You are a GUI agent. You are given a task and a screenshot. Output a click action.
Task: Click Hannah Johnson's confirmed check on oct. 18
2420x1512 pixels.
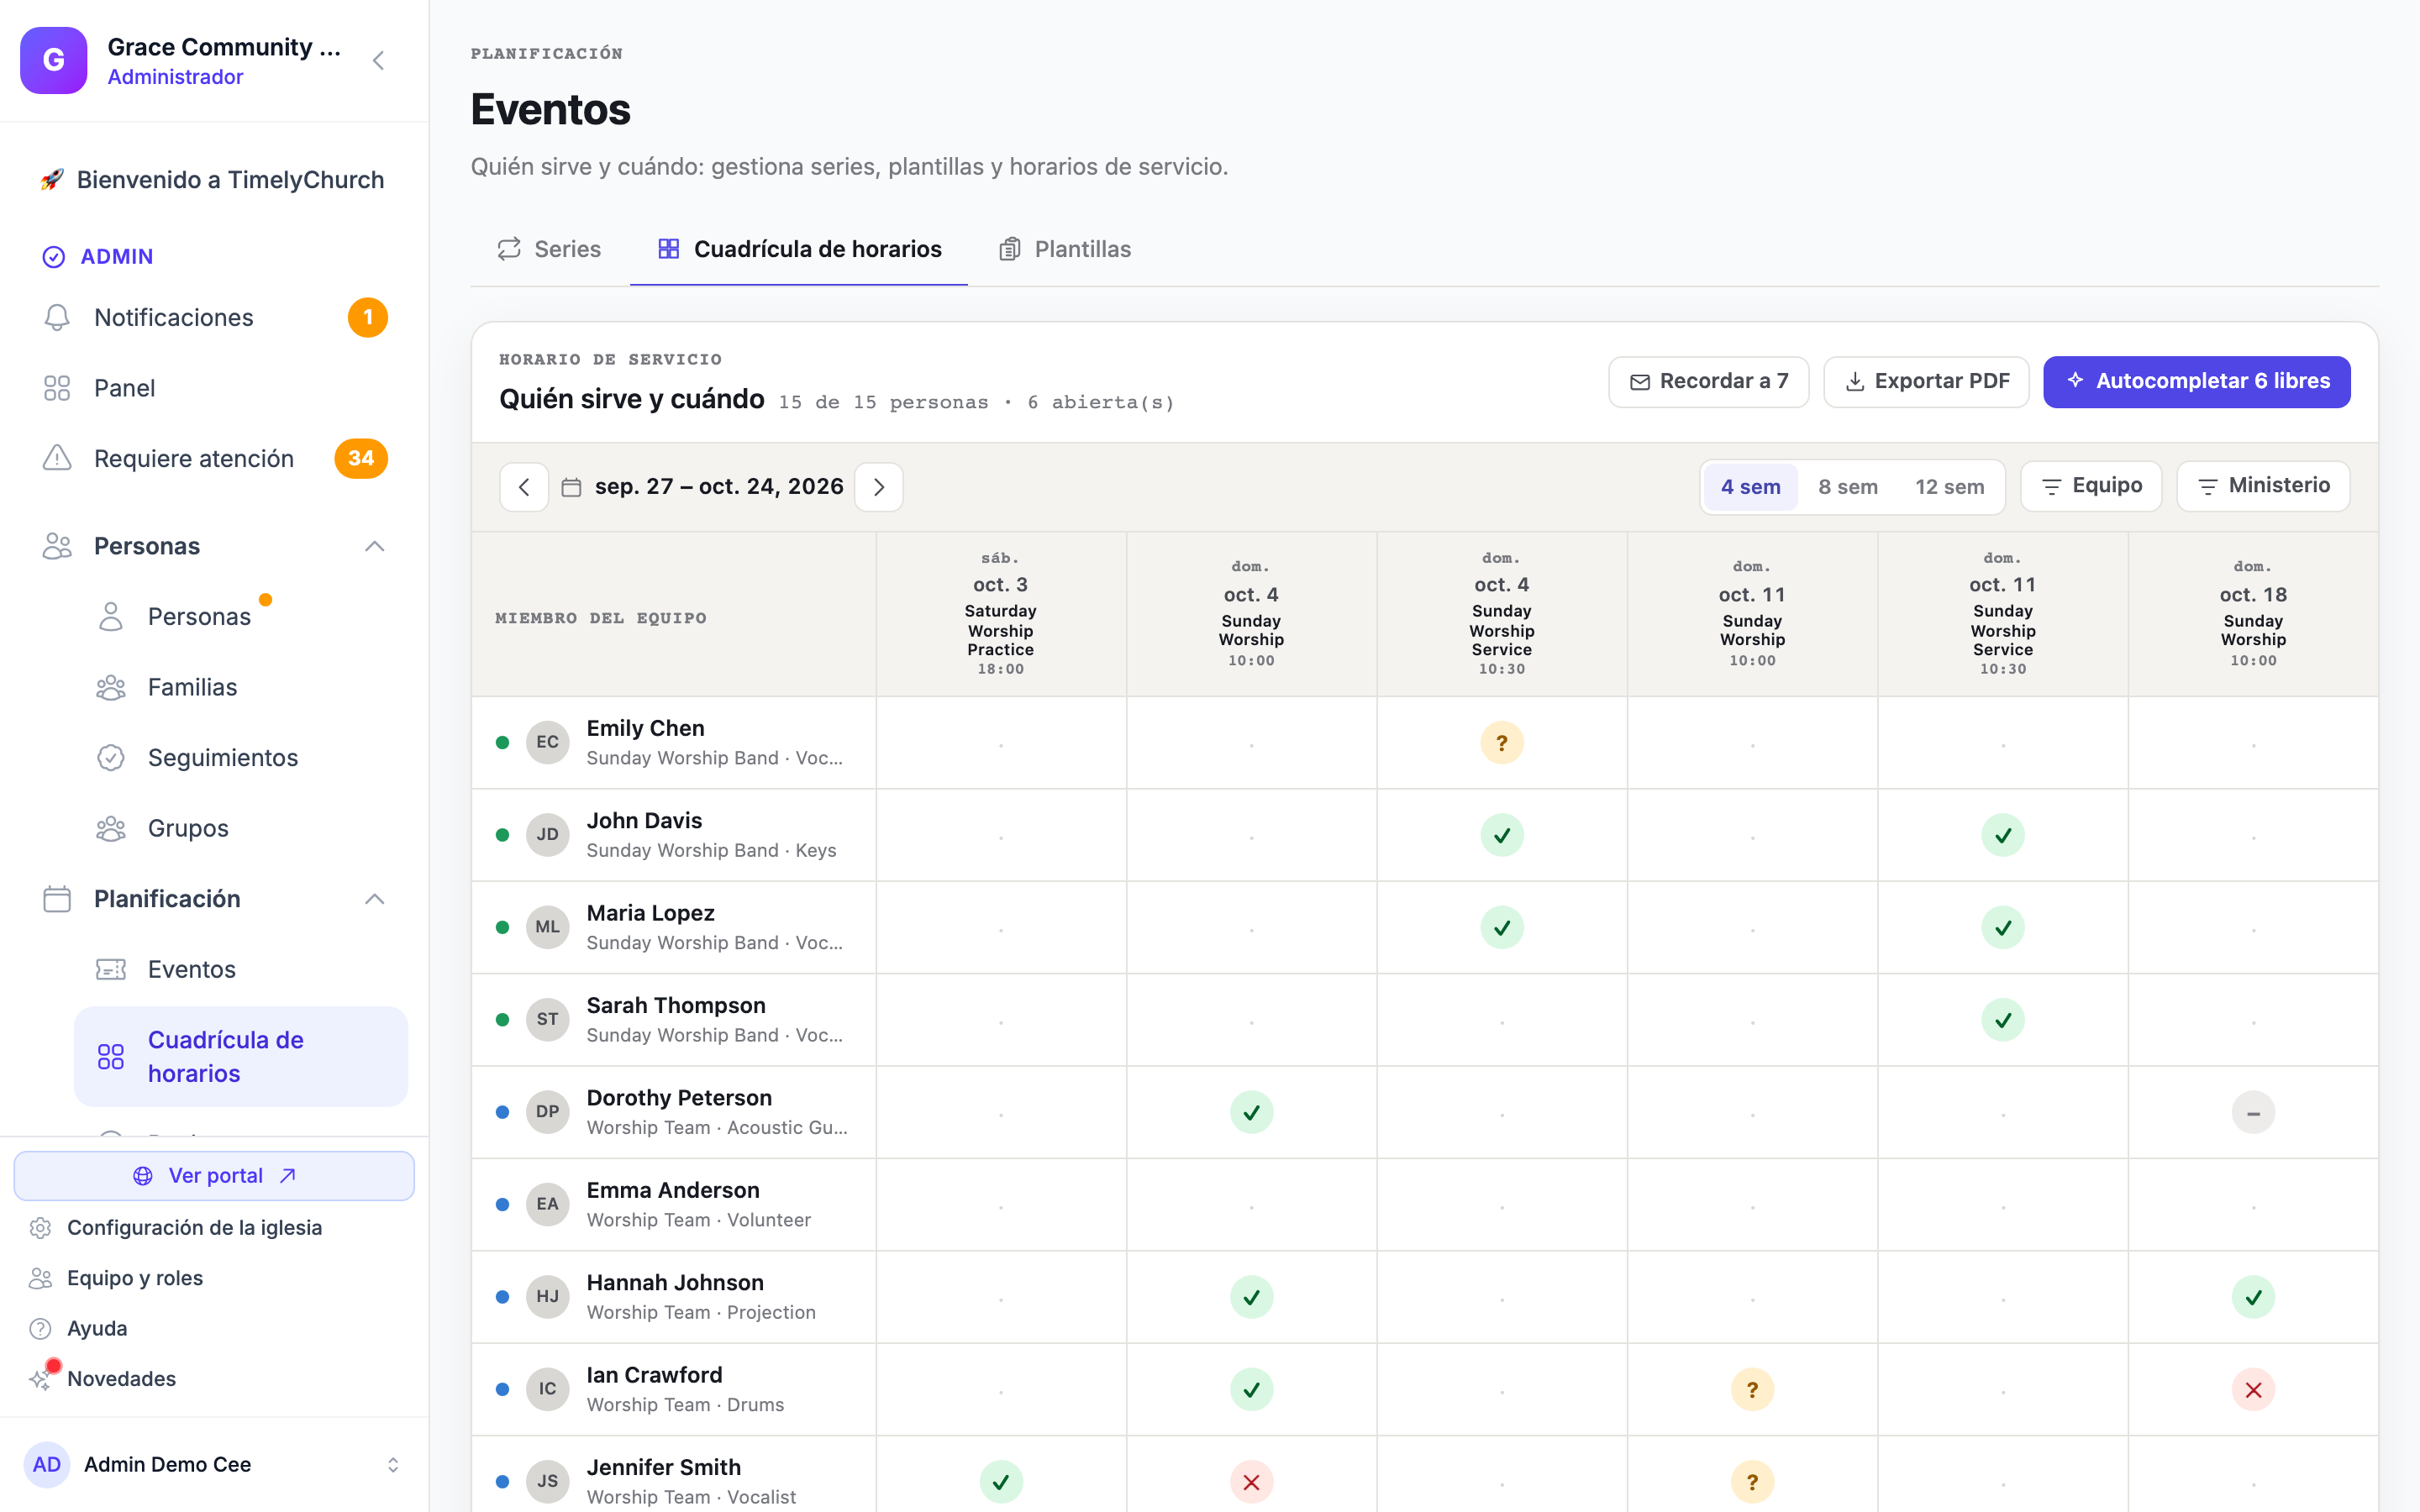pyautogui.click(x=2252, y=1297)
